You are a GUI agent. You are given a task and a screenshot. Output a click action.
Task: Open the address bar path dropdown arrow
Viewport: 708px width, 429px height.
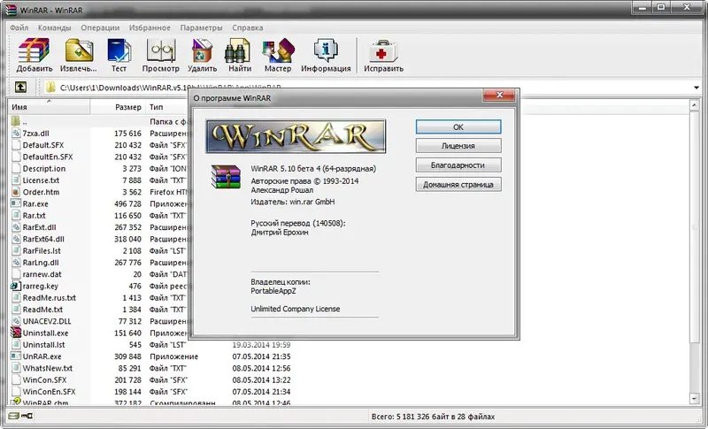pyautogui.click(x=696, y=88)
